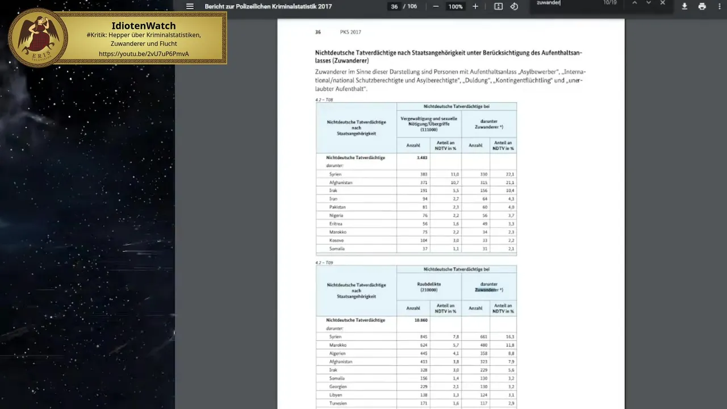
Task: Click the Algerien row in second table
Action: 416,353
